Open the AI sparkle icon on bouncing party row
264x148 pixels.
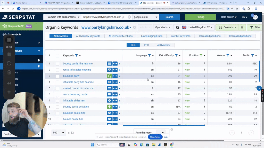[109, 76]
